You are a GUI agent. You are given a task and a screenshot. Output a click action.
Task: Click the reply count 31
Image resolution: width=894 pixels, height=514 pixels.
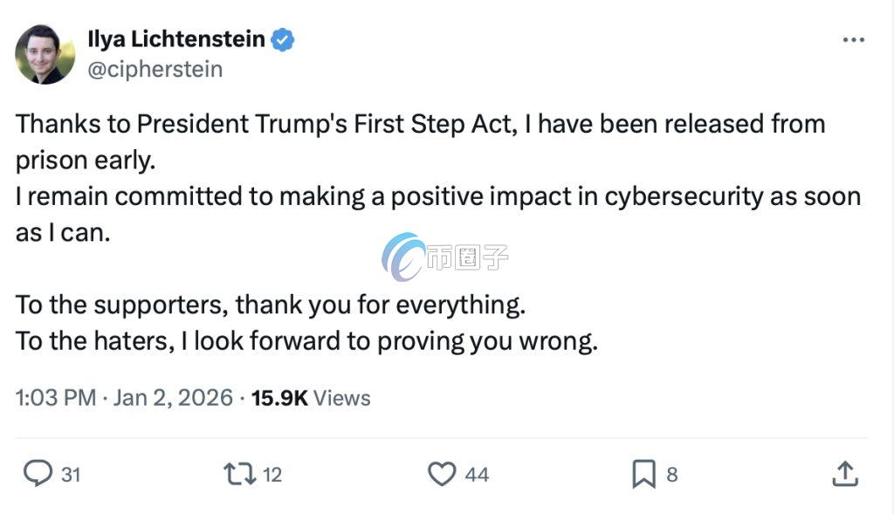point(71,475)
